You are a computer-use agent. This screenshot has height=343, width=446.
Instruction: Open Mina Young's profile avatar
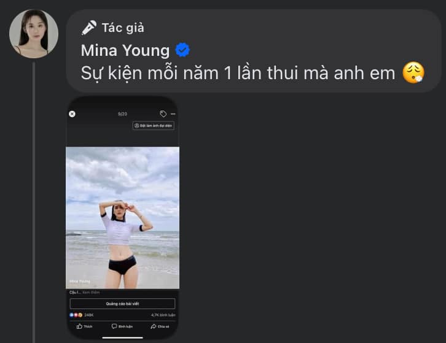pyautogui.click(x=34, y=34)
